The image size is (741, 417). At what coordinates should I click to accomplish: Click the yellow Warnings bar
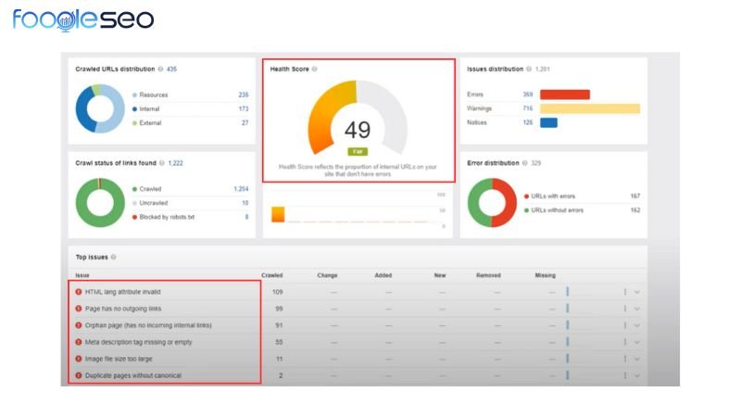(590, 108)
